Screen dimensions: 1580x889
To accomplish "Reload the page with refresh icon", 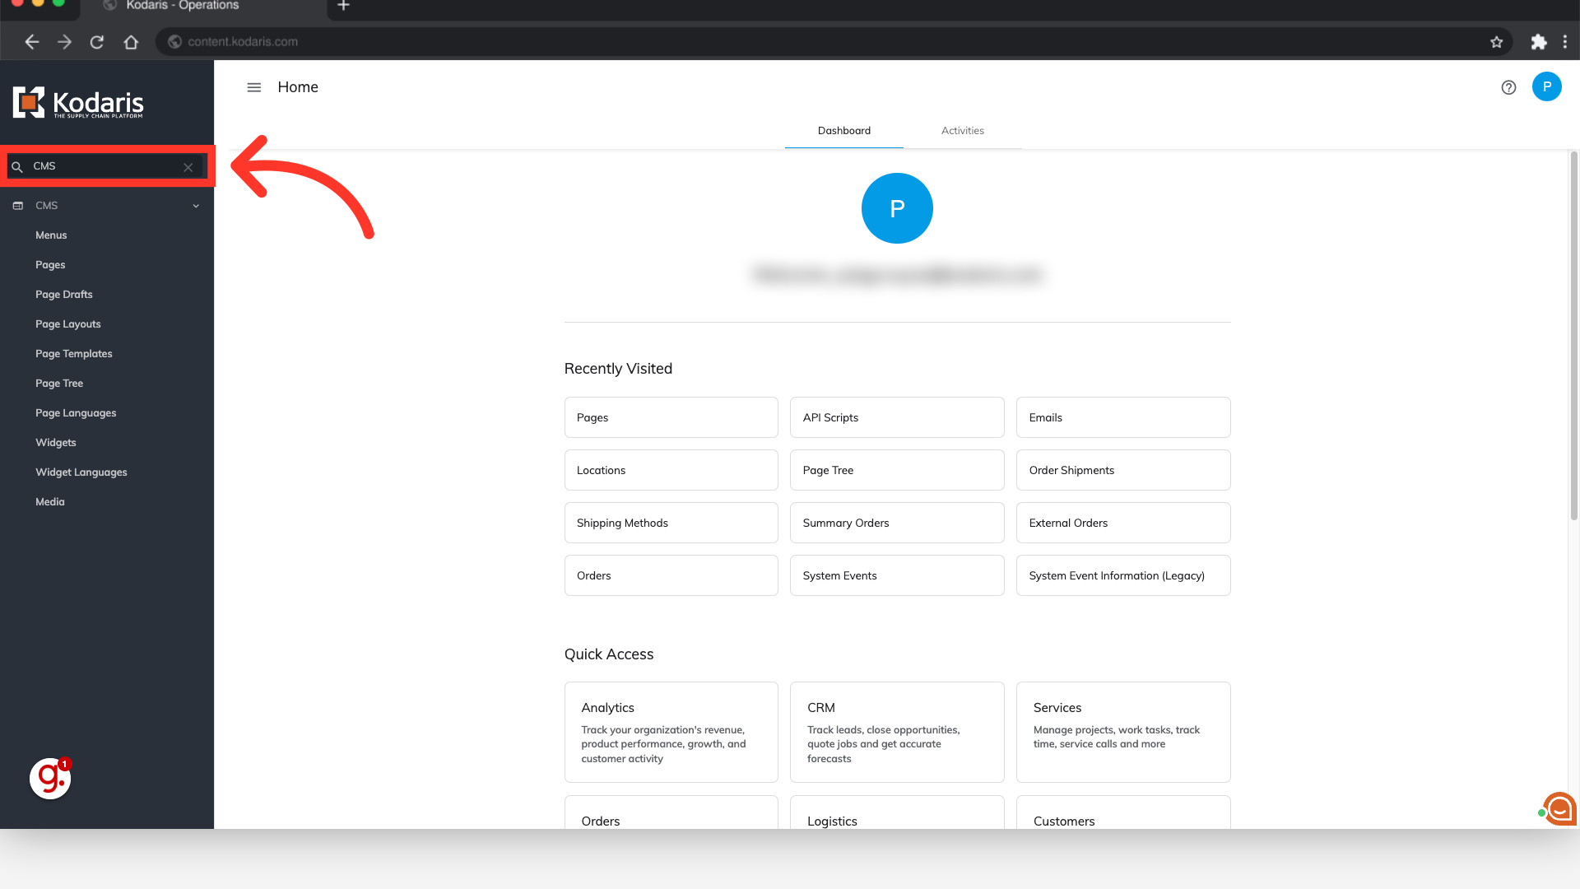I will click(97, 42).
